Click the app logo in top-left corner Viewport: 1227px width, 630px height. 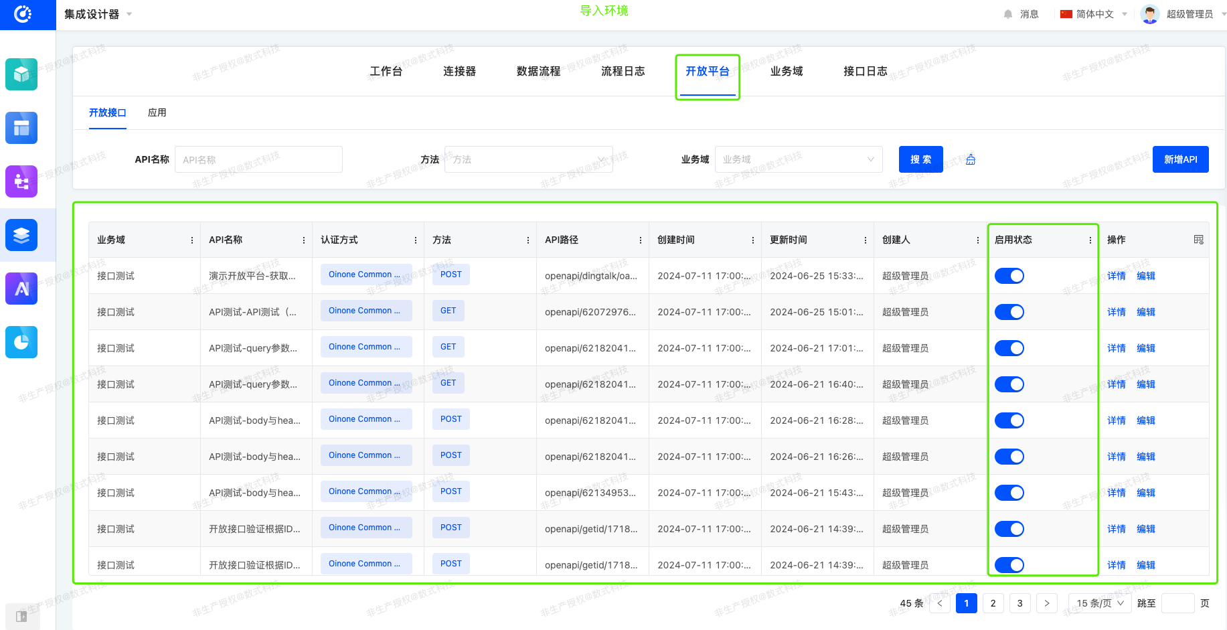click(23, 14)
